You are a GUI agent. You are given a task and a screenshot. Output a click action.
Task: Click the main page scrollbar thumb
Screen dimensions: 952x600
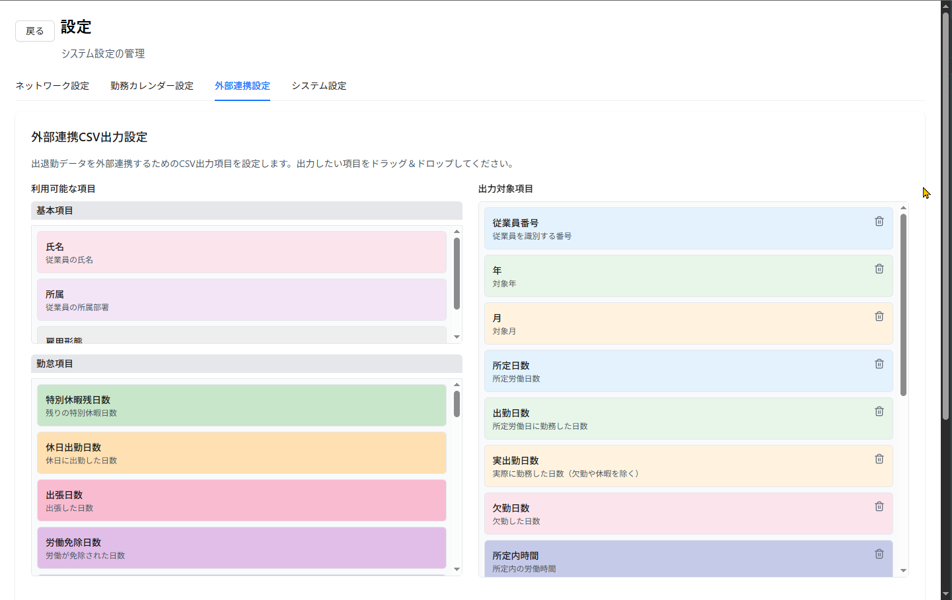[x=945, y=217]
